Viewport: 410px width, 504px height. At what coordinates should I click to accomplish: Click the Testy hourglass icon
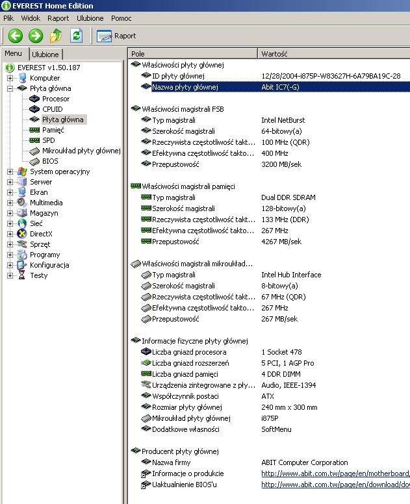click(x=22, y=275)
